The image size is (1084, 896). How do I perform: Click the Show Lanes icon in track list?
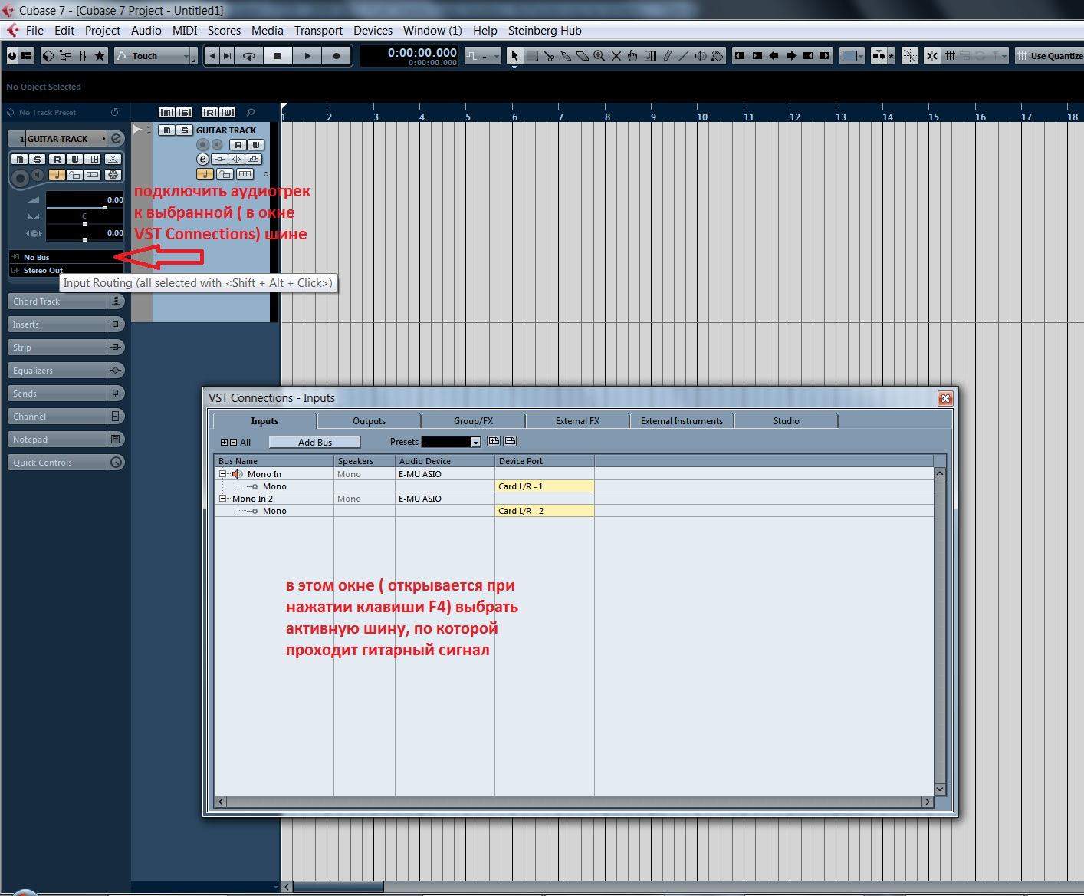tap(245, 174)
